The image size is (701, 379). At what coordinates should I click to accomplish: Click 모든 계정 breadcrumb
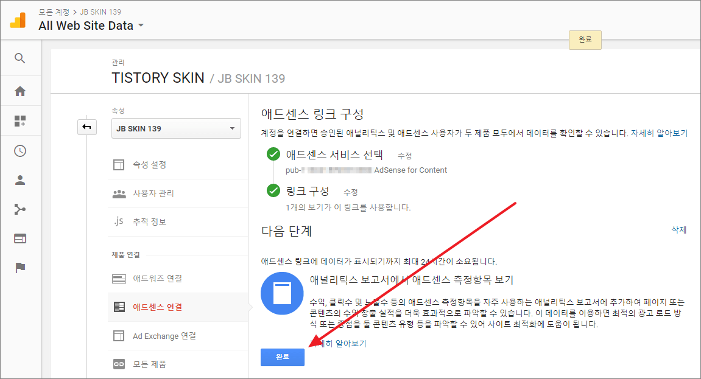(54, 12)
